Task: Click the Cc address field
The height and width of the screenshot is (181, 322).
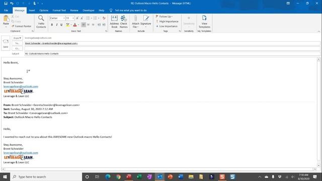Action: (172, 48)
